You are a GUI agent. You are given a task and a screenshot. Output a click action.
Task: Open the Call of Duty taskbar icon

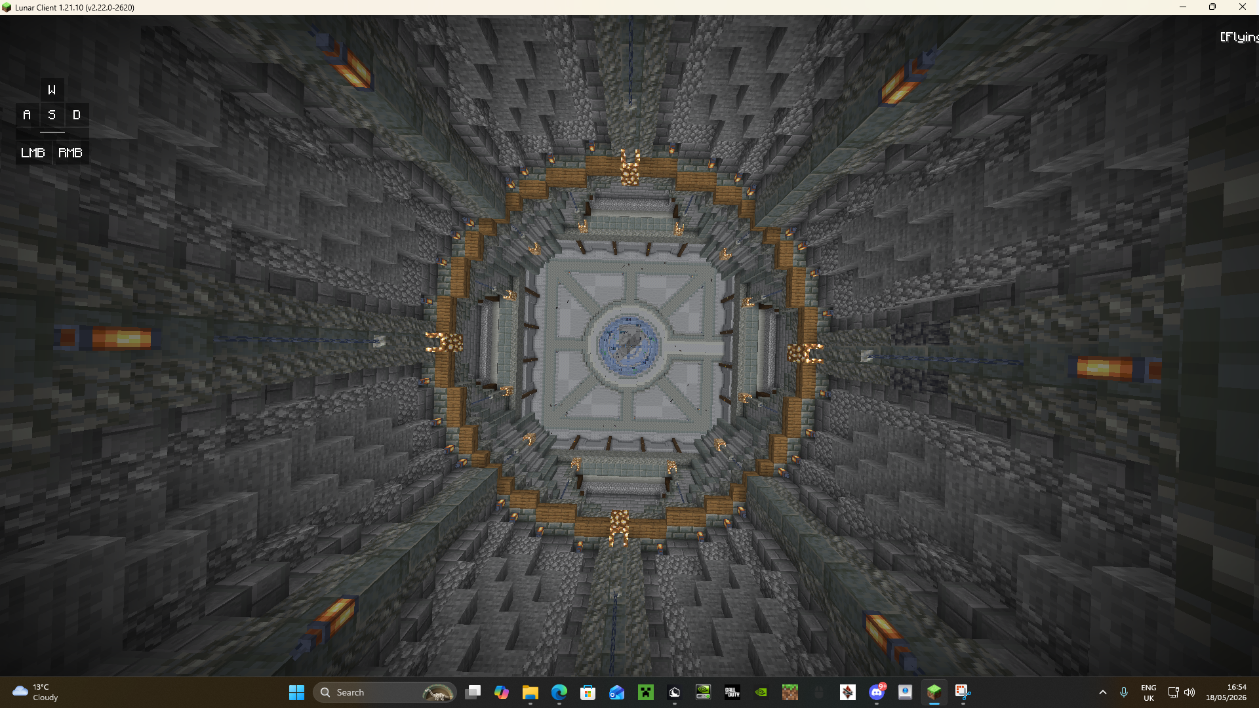(x=732, y=692)
